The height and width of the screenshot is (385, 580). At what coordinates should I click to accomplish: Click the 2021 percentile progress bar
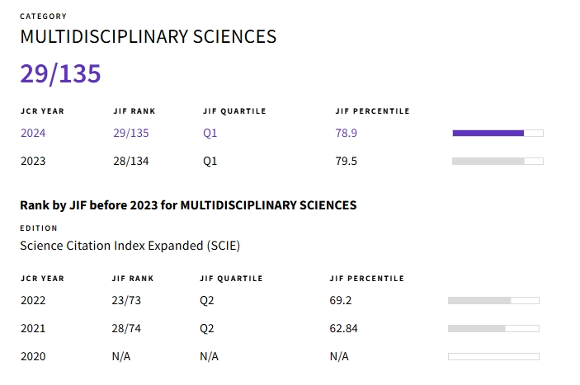point(493,328)
